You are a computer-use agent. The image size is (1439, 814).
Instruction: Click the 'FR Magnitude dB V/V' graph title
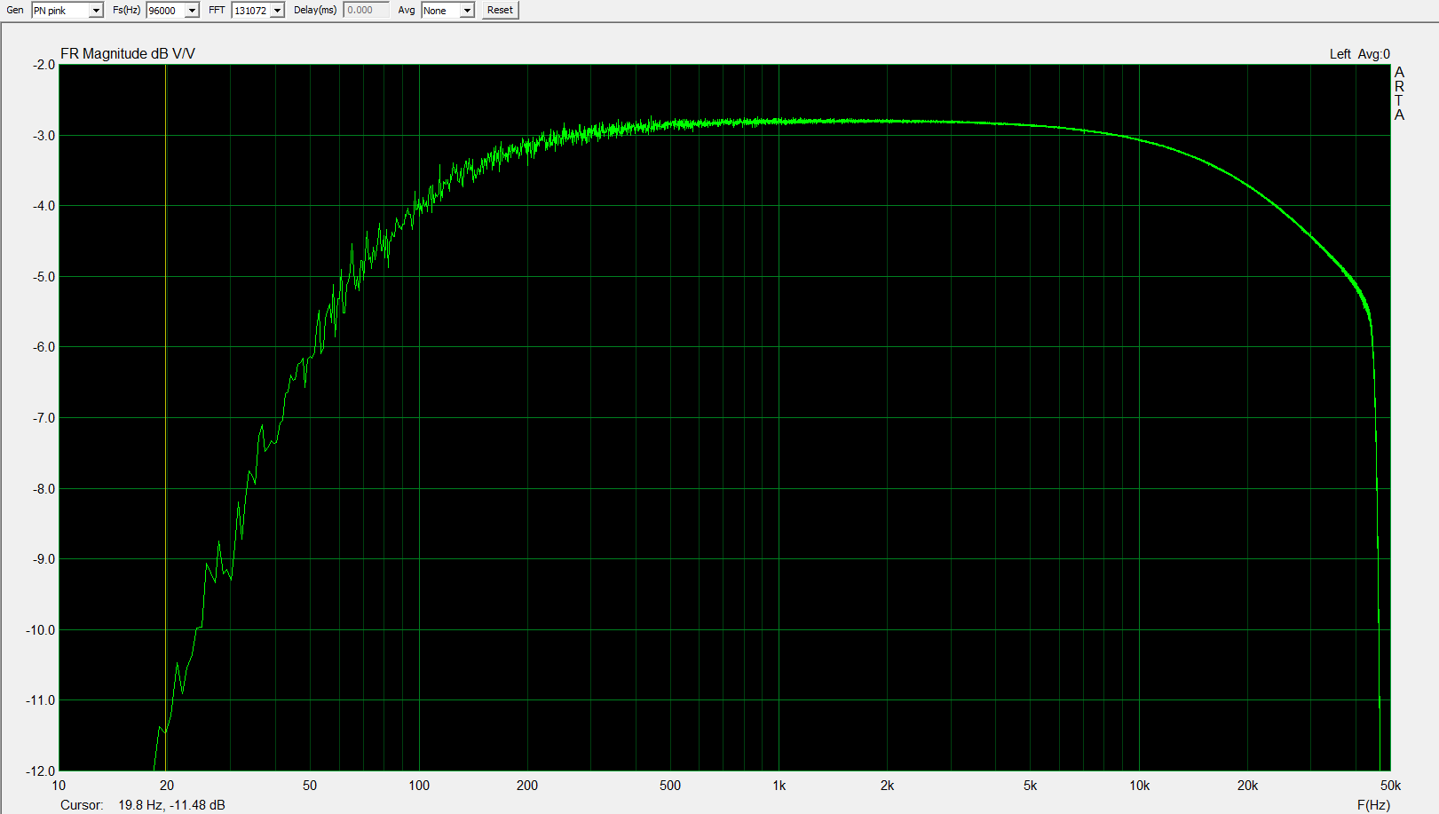point(128,54)
